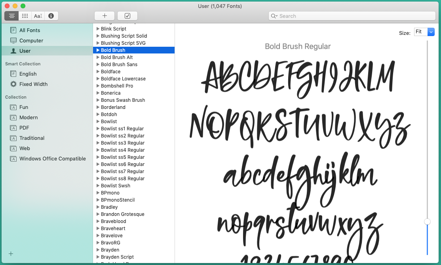This screenshot has height=265, width=441.
Task: Focus the Search field
Action: (x=352, y=16)
